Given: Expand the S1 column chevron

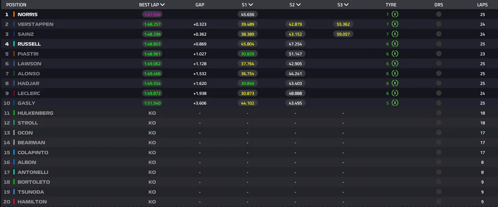Looking at the screenshot, I should coord(251,5).
